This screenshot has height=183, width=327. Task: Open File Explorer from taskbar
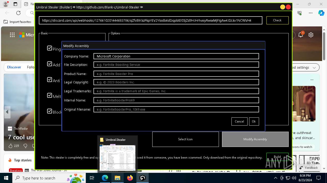coord(117,178)
